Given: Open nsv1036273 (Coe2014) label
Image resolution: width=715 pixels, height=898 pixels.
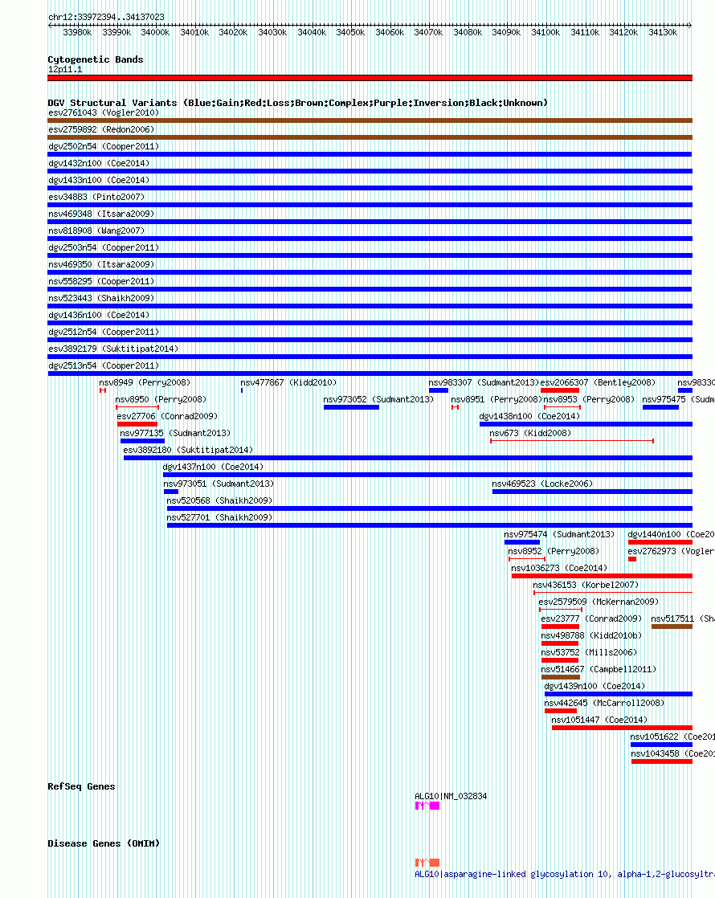Looking at the screenshot, I should (559, 568).
